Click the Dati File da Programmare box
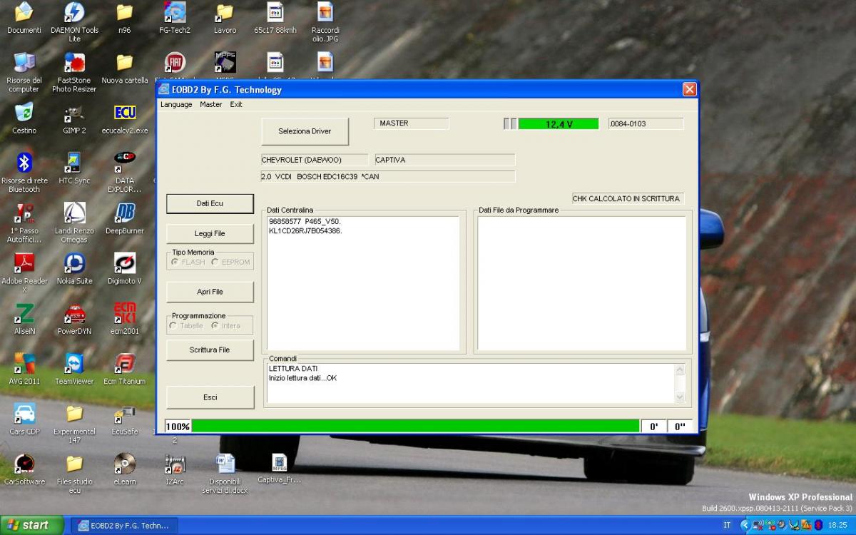The image size is (856, 535). click(x=581, y=283)
